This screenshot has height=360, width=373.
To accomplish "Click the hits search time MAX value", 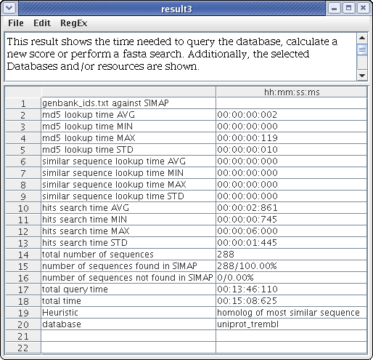I will click(292, 231).
